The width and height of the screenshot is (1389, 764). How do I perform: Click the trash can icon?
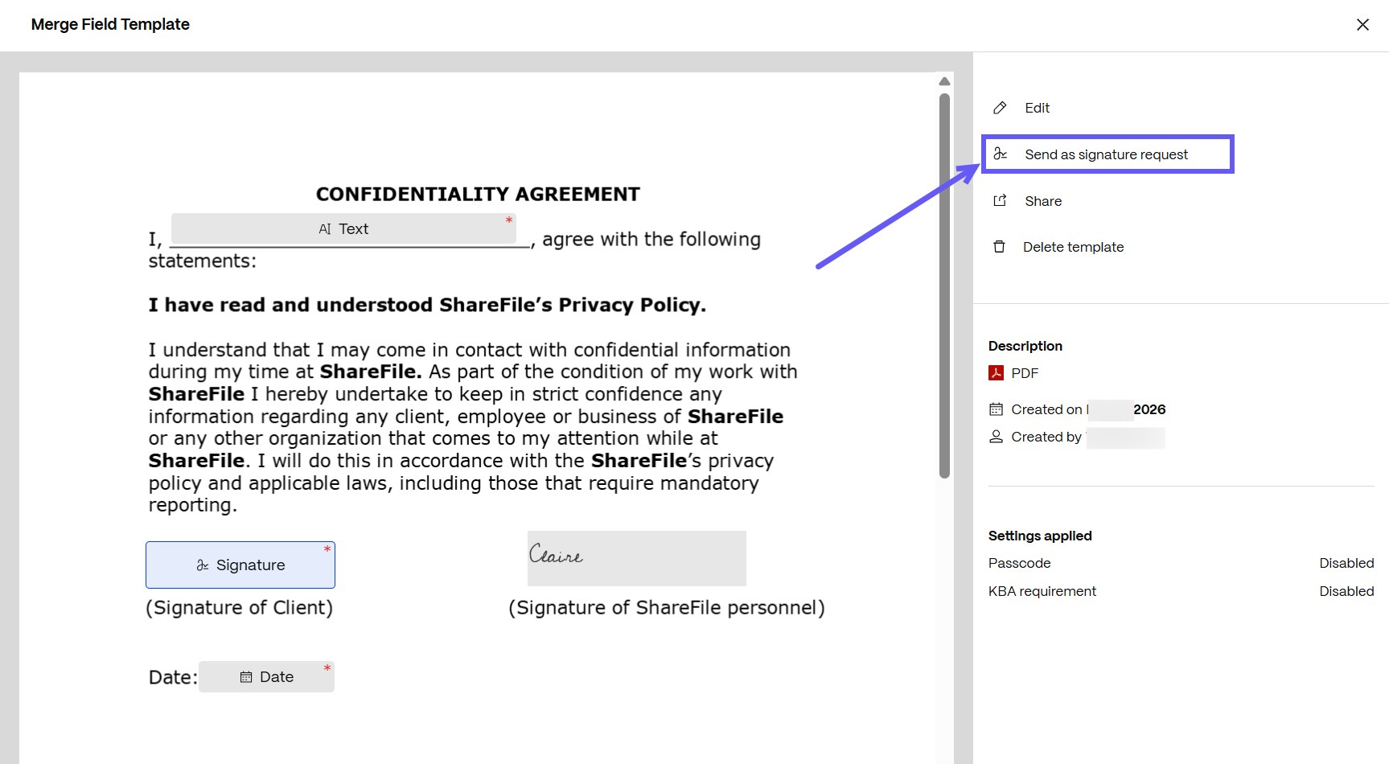pos(999,247)
